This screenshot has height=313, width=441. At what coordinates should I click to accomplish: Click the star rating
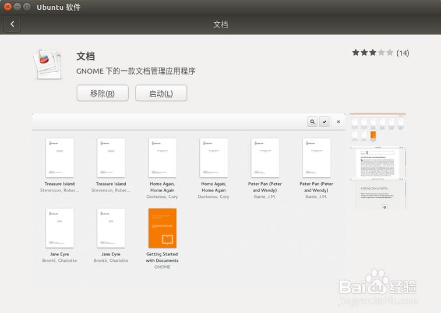[x=372, y=53]
